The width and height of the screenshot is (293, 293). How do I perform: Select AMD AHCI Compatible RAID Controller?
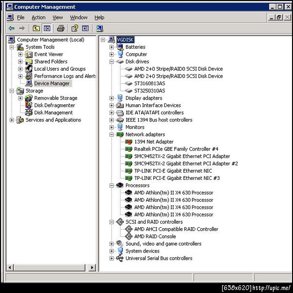pyautogui.click(x=176, y=229)
